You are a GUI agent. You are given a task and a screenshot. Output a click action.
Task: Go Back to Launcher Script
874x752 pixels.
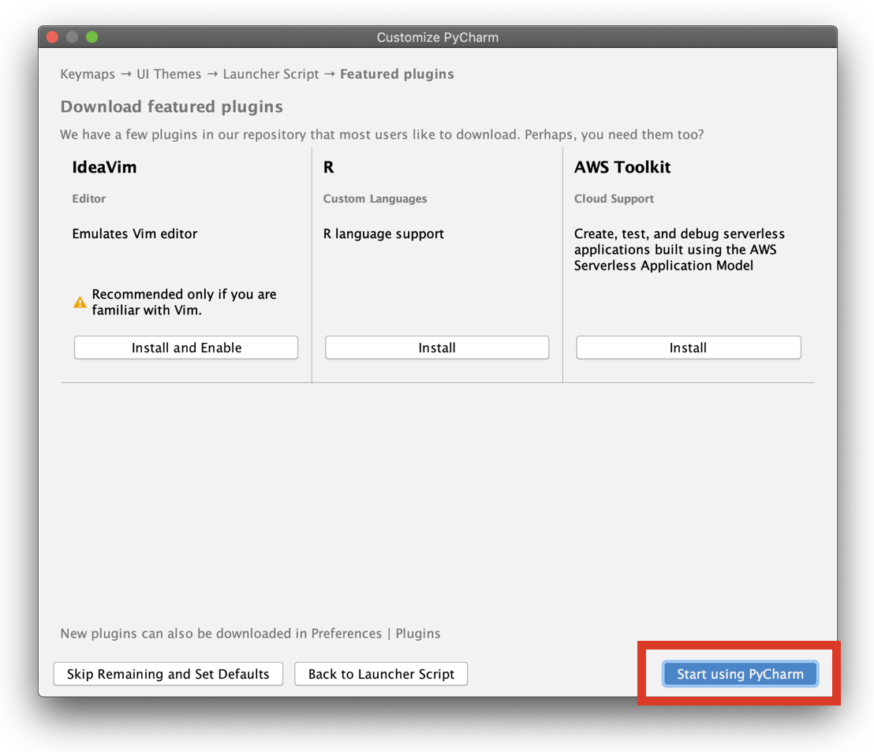[381, 674]
